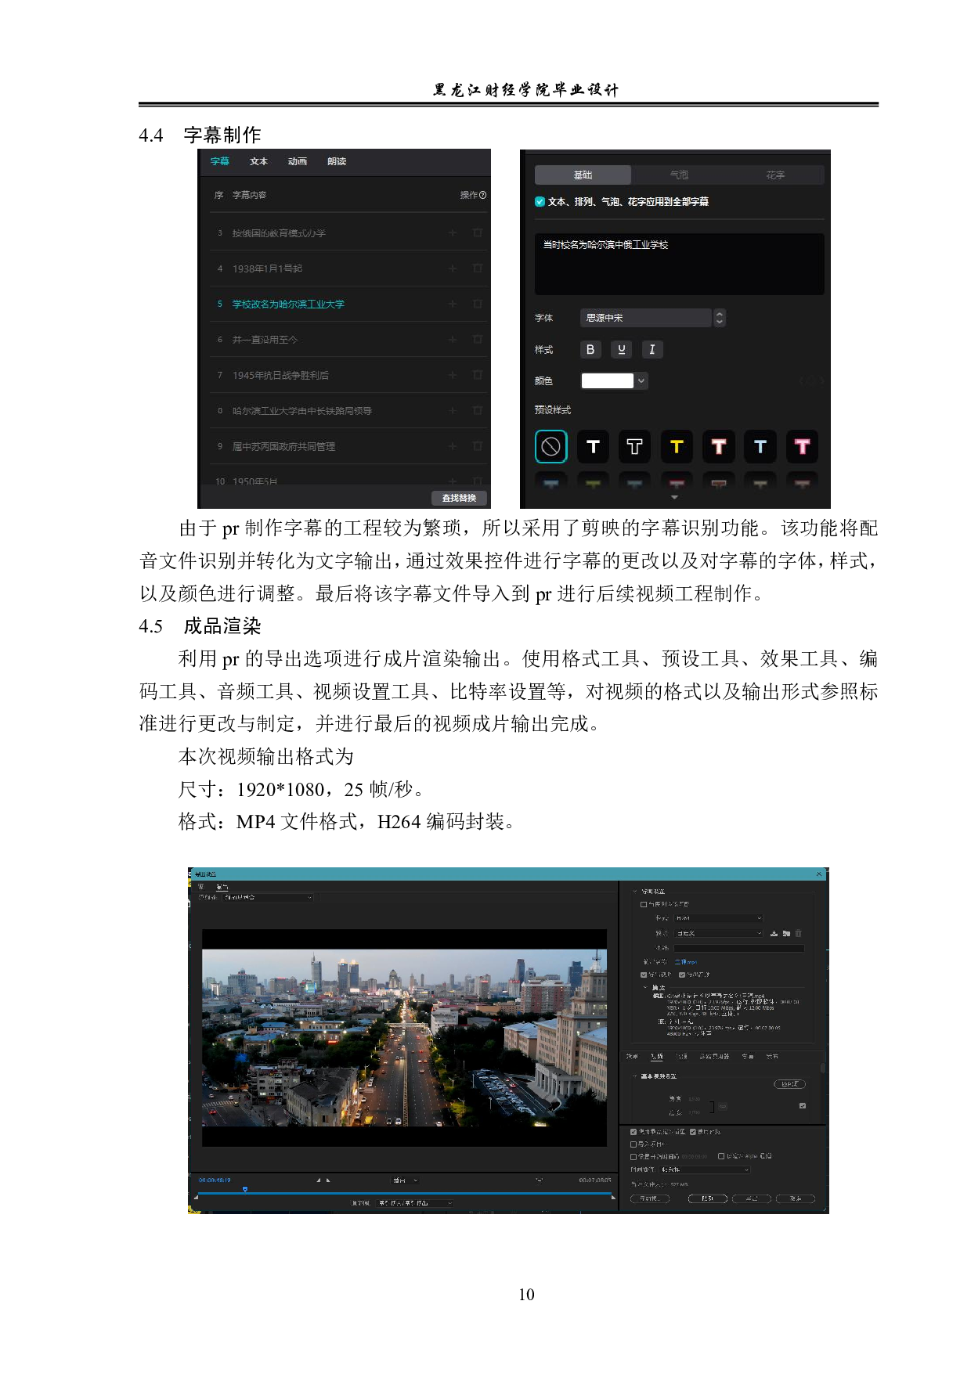Click the Bold style icon
The image size is (971, 1373).
[x=590, y=350]
